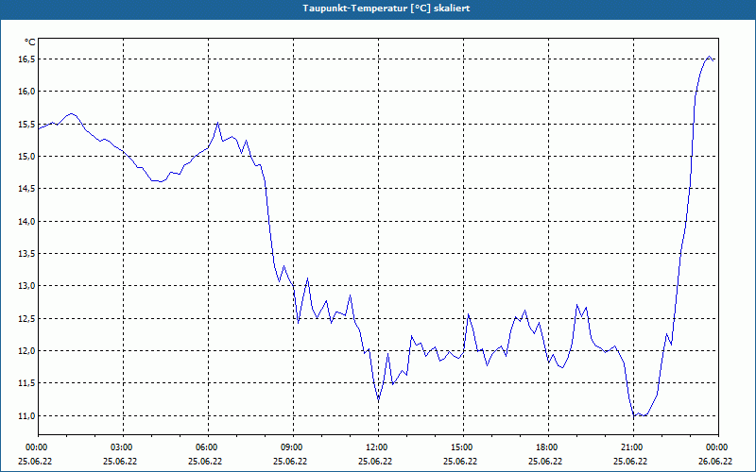Click the 11,5 y-axis value
Viewport: 756px width, 472px height.
point(26,383)
